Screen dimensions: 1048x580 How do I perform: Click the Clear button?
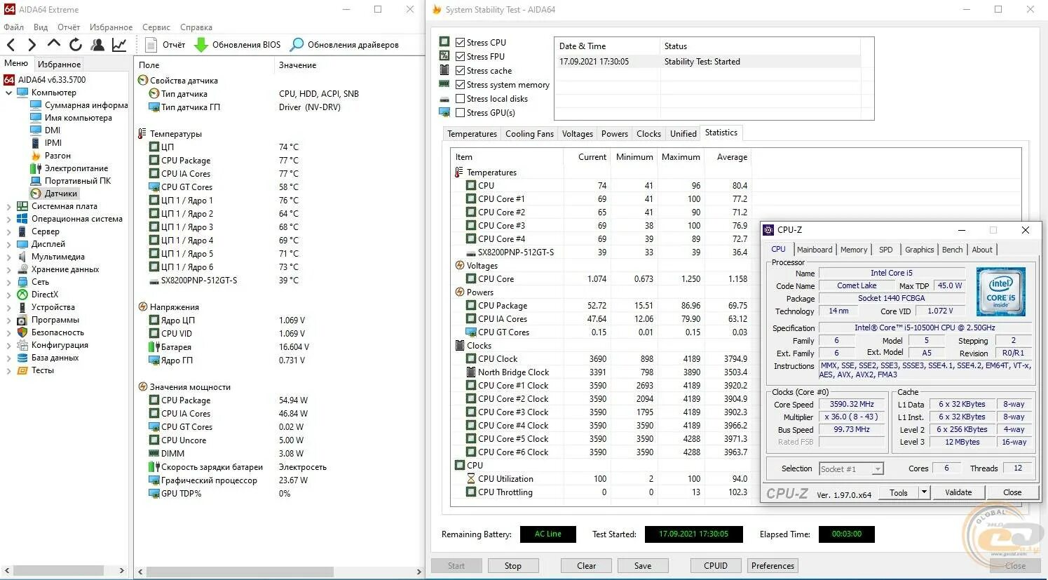587,566
